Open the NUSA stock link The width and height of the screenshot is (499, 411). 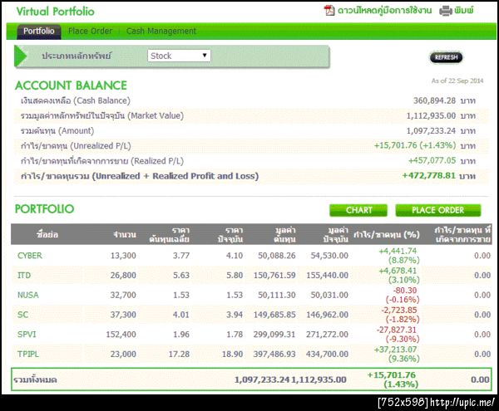[28, 295]
